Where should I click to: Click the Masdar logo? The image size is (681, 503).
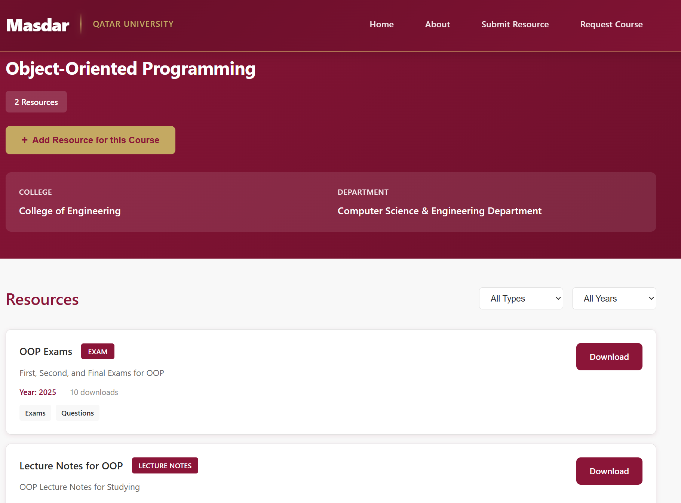click(37, 24)
